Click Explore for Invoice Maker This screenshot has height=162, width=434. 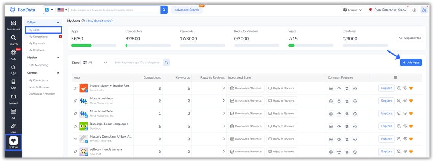(x=386, y=88)
